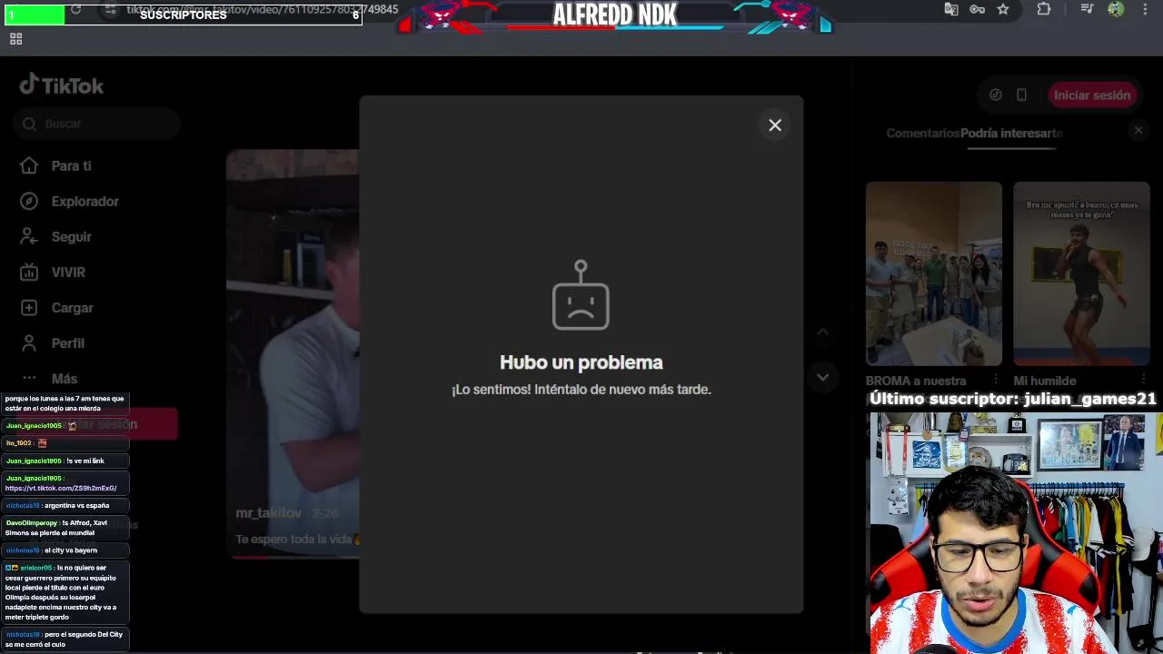
Task: Click the Buscar search field
Action: coord(96,124)
